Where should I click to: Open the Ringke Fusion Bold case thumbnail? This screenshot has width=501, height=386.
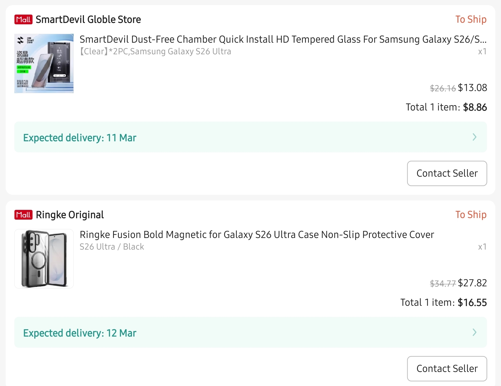(x=44, y=259)
